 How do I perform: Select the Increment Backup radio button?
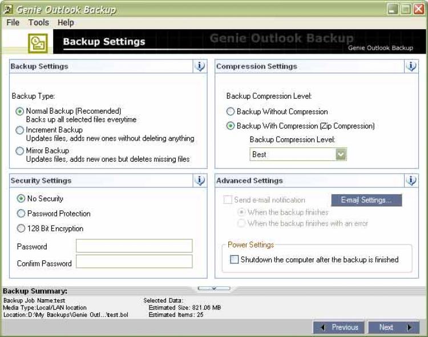[20, 130]
